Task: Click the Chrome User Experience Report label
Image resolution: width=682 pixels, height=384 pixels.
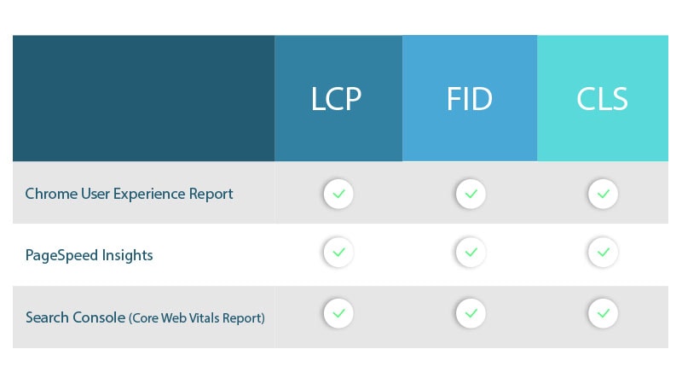Action: 130,194
